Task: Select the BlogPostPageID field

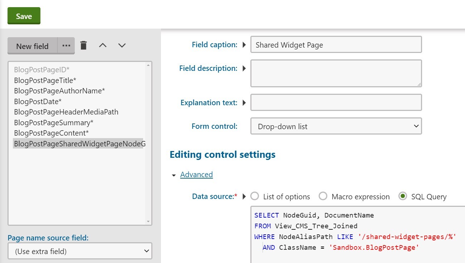Action: click(41, 69)
